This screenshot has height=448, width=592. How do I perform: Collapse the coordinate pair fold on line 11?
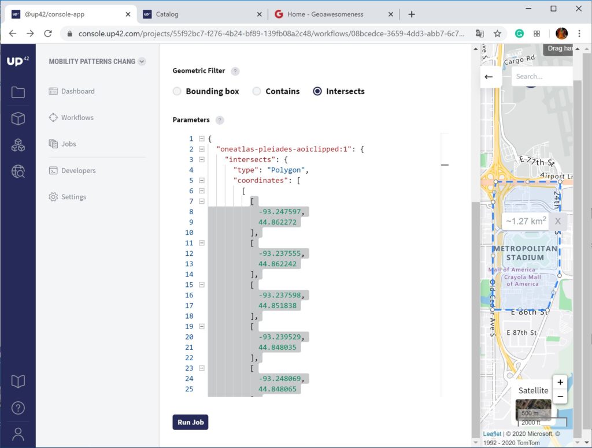pos(202,243)
